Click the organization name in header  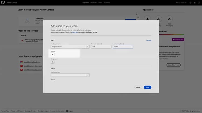(x=181, y=3)
